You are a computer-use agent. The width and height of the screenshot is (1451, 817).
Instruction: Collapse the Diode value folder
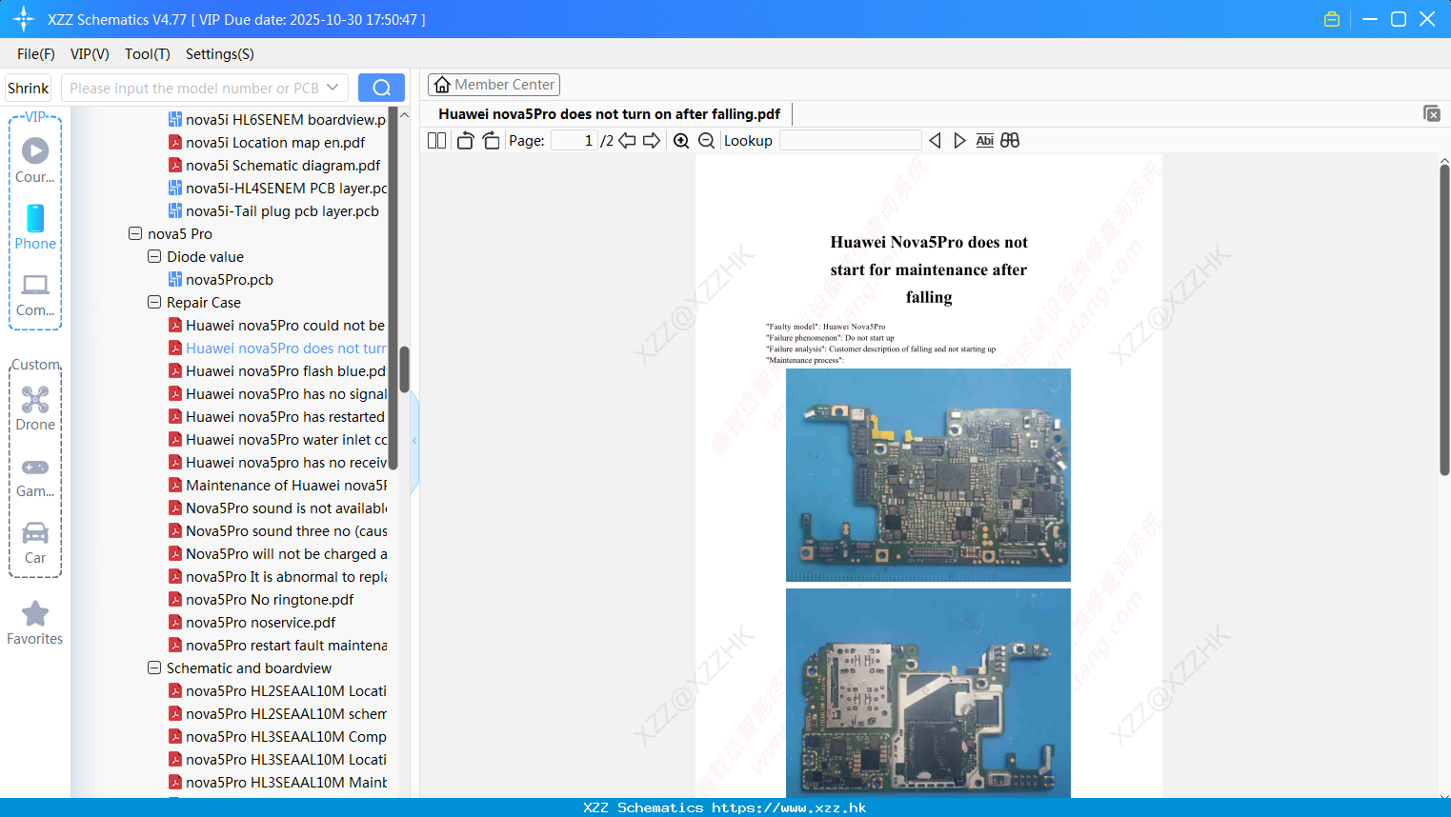point(154,256)
